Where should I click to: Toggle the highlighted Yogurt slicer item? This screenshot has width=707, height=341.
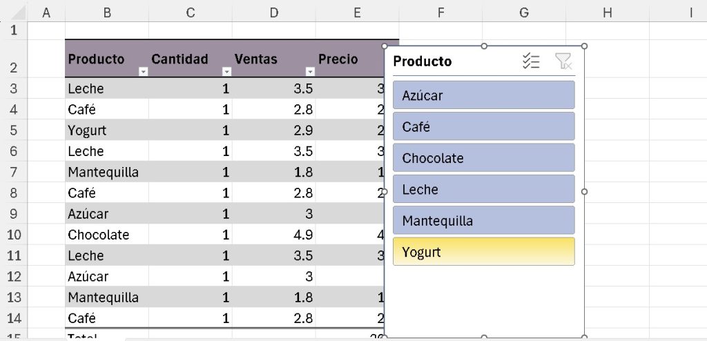pos(483,252)
